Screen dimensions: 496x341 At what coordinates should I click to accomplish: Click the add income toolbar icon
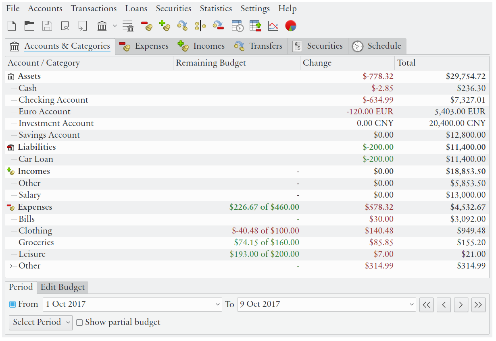tap(164, 26)
